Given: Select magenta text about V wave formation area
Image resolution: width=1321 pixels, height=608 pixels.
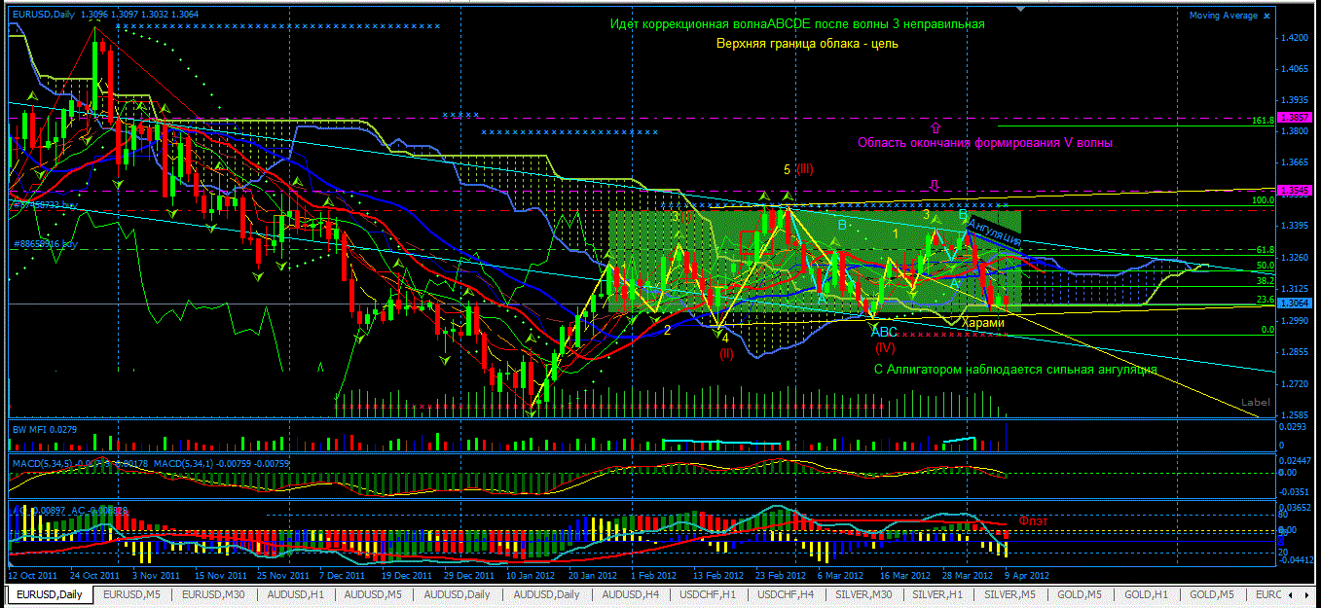Looking at the screenshot, I should click(x=984, y=143).
